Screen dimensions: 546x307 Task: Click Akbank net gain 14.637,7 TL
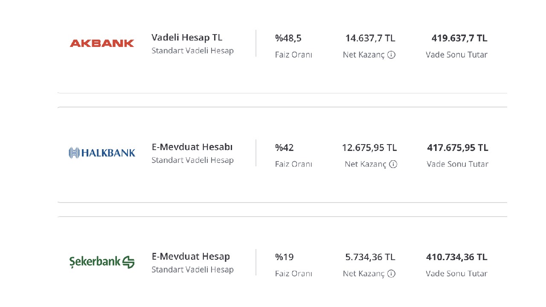pos(370,38)
